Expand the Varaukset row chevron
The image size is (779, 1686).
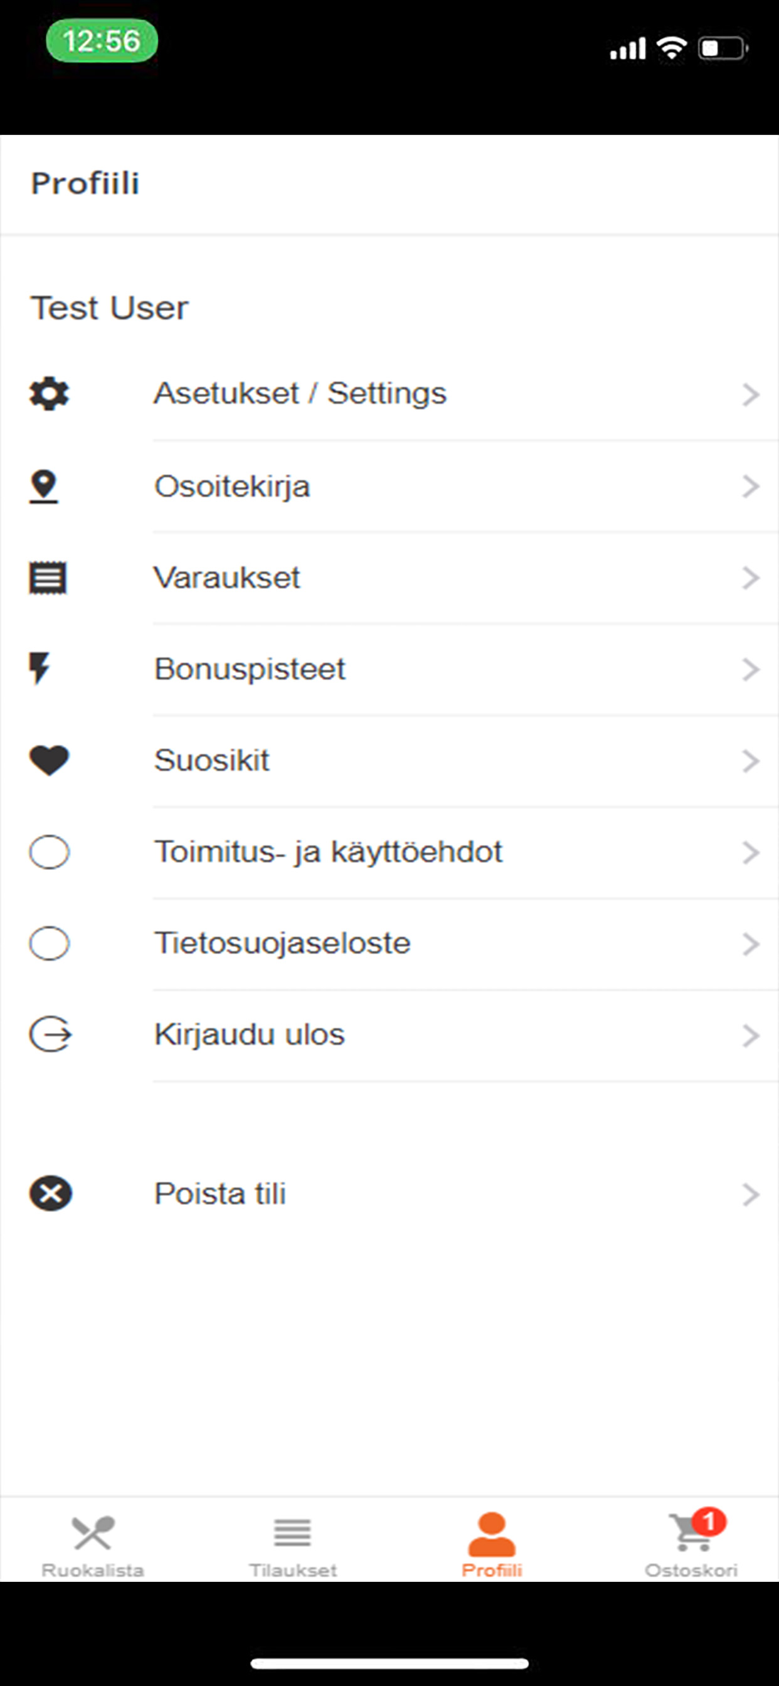pyautogui.click(x=751, y=578)
